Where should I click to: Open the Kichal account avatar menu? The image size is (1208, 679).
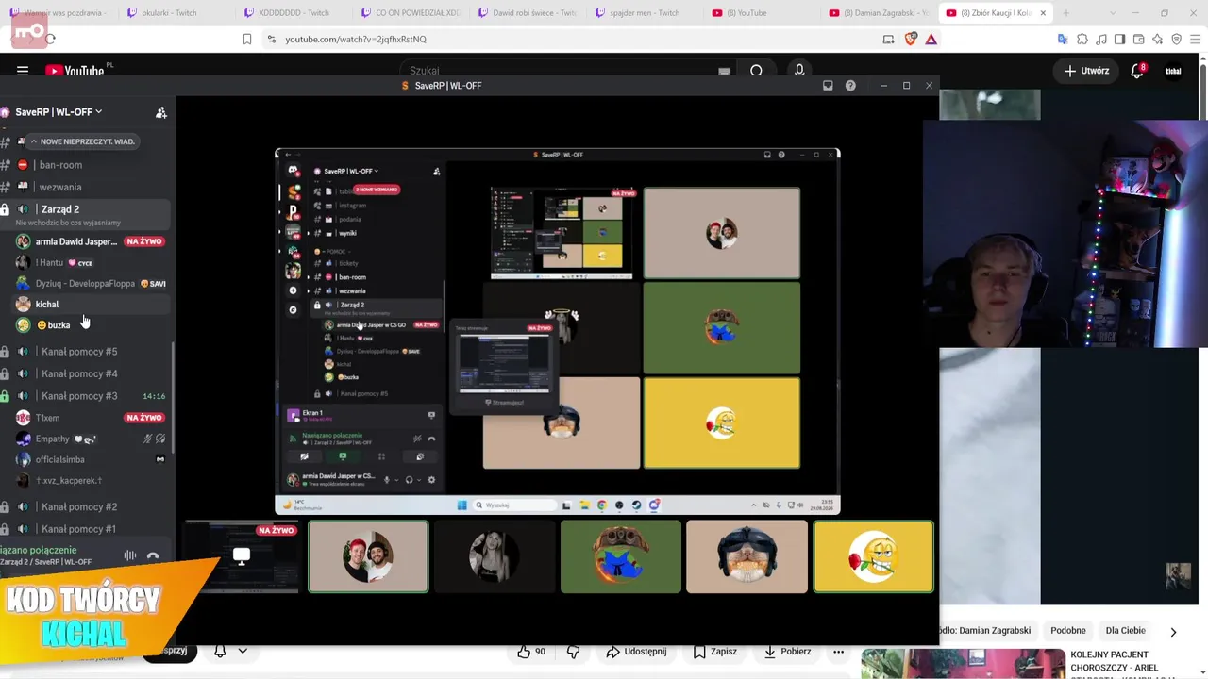(1173, 71)
